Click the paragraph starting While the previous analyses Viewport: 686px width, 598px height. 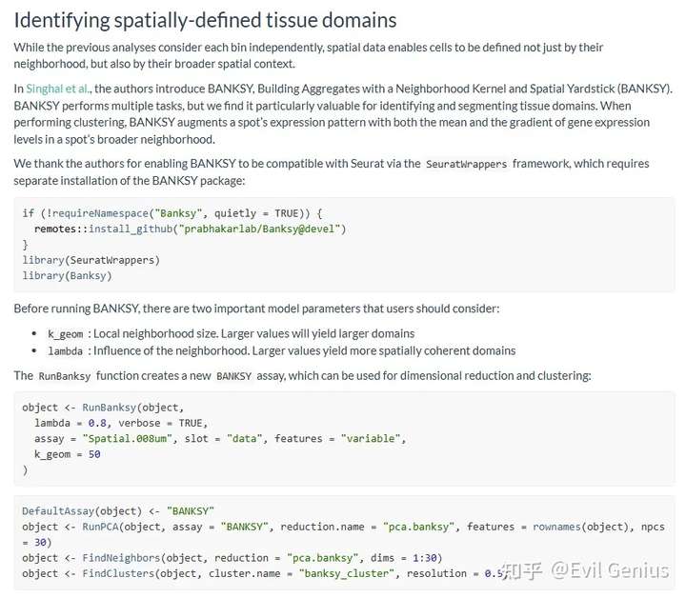tap(309, 55)
